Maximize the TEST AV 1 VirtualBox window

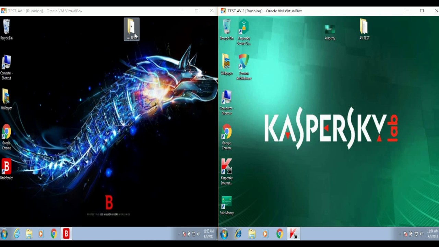[197, 11]
